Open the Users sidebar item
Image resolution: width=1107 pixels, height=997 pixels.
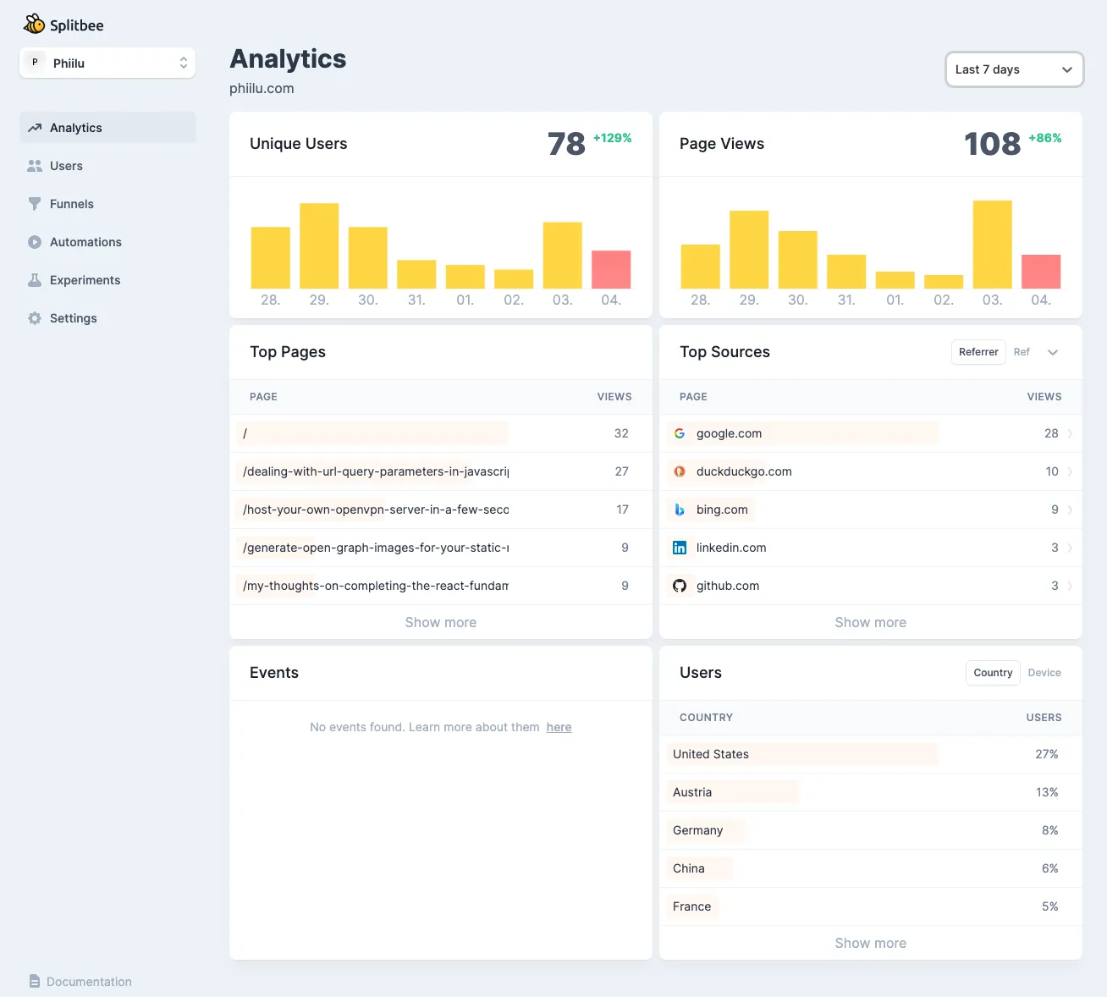[x=107, y=166]
